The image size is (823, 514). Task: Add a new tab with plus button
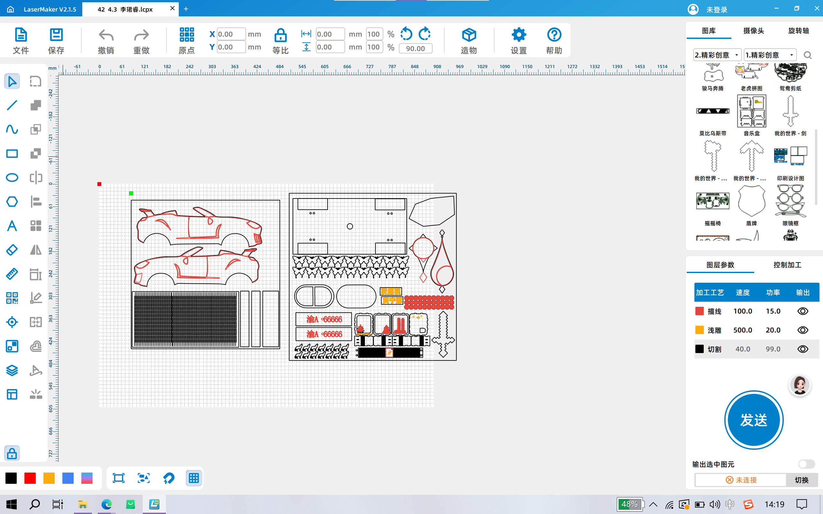(186, 9)
